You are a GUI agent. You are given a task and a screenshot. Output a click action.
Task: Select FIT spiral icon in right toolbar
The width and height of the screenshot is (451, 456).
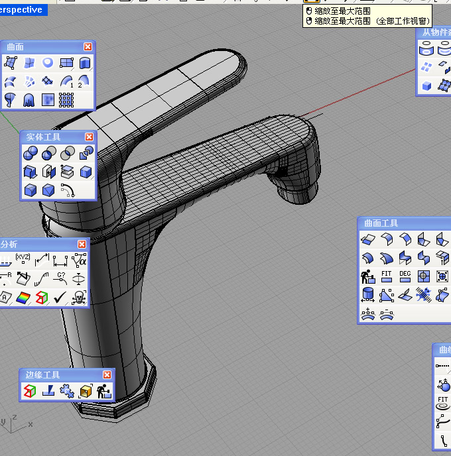(443, 403)
